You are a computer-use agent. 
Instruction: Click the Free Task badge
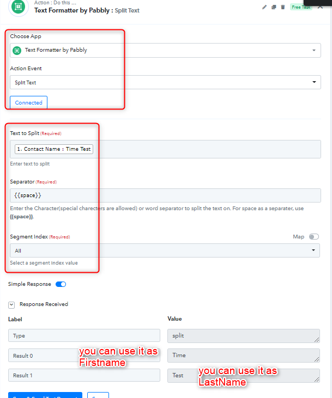(x=301, y=7)
